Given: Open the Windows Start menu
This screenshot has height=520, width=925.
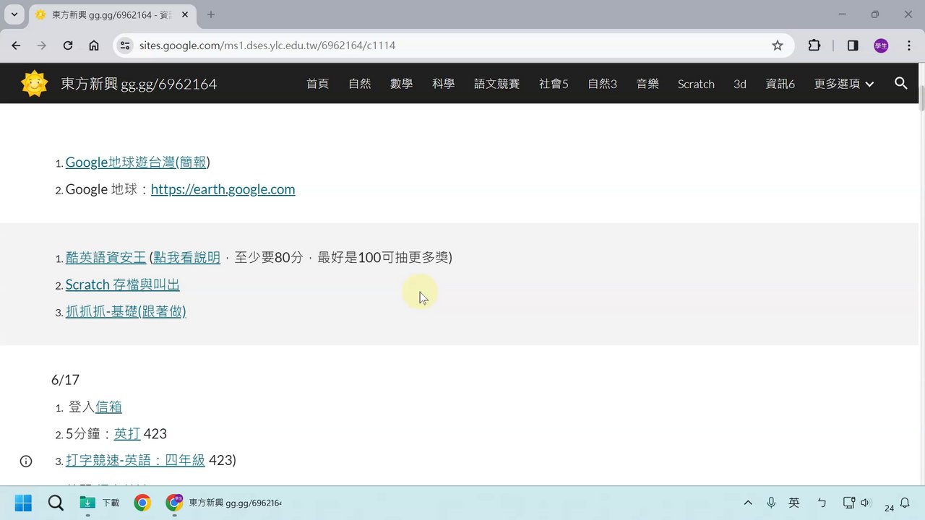Looking at the screenshot, I should click(23, 503).
